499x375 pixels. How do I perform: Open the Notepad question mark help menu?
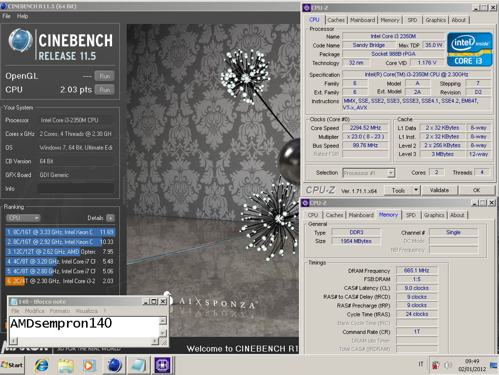click(x=104, y=311)
